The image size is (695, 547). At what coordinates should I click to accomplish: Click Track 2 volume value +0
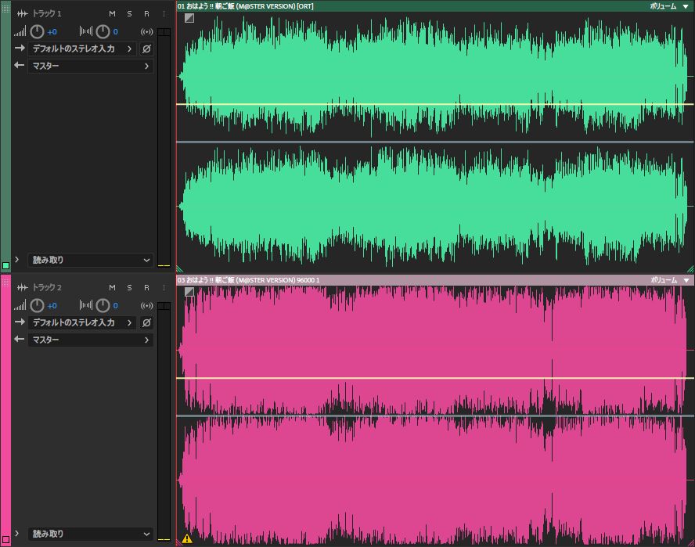pyautogui.click(x=52, y=306)
